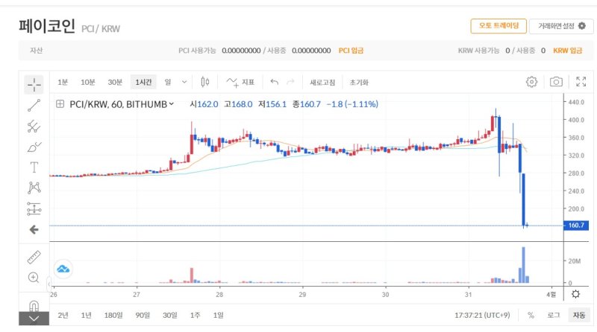Toggle the magnet snap mode
This screenshot has height=332, width=597.
[34, 305]
